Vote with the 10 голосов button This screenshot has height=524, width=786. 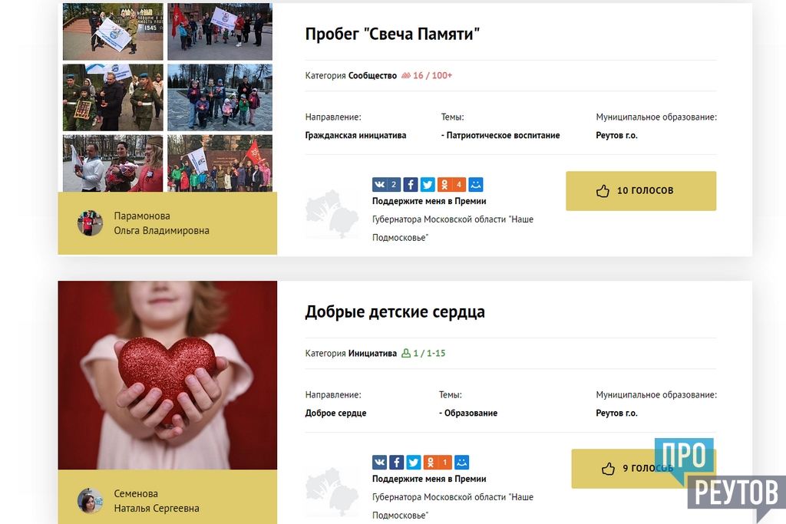[641, 191]
